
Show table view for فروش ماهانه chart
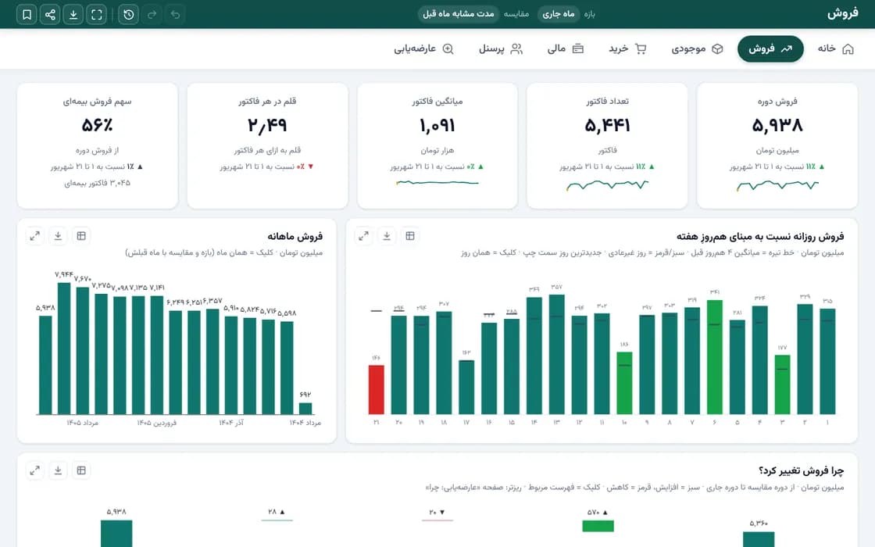pos(81,236)
